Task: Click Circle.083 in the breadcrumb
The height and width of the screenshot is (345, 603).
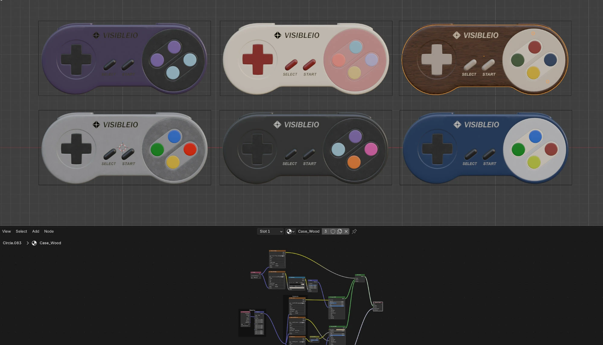Action: click(x=12, y=243)
